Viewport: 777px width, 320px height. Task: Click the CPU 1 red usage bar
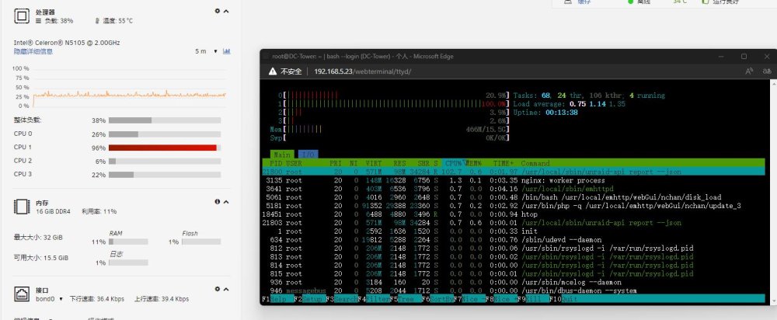point(165,148)
